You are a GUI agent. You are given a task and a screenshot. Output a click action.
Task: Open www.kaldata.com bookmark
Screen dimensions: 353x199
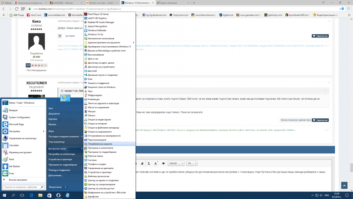(55, 15)
